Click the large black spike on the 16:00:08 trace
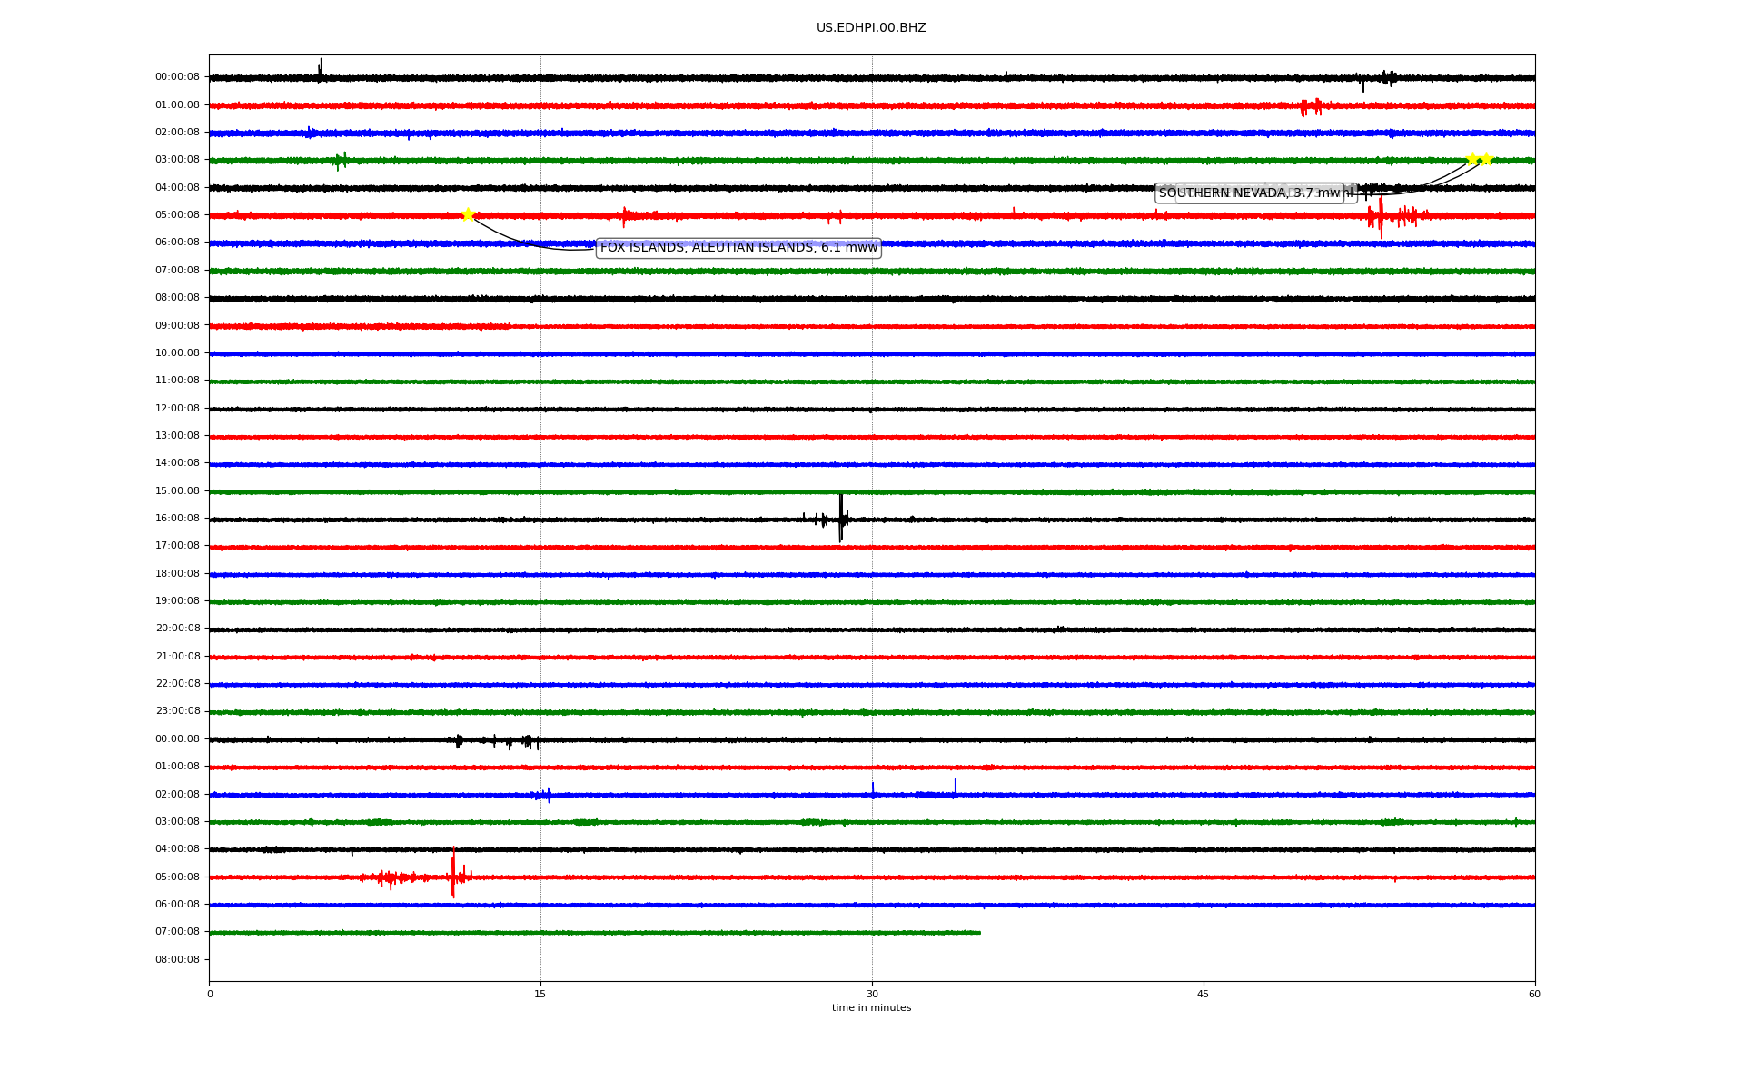This screenshot has height=1090, width=1744. coord(841,518)
